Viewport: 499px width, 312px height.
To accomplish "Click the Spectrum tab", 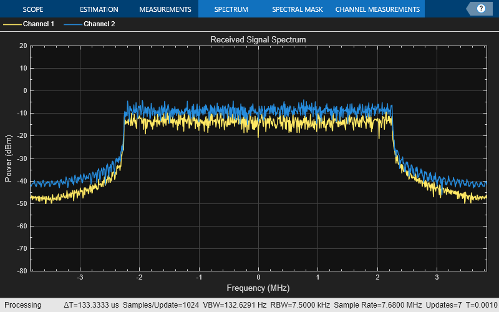I will pos(231,9).
